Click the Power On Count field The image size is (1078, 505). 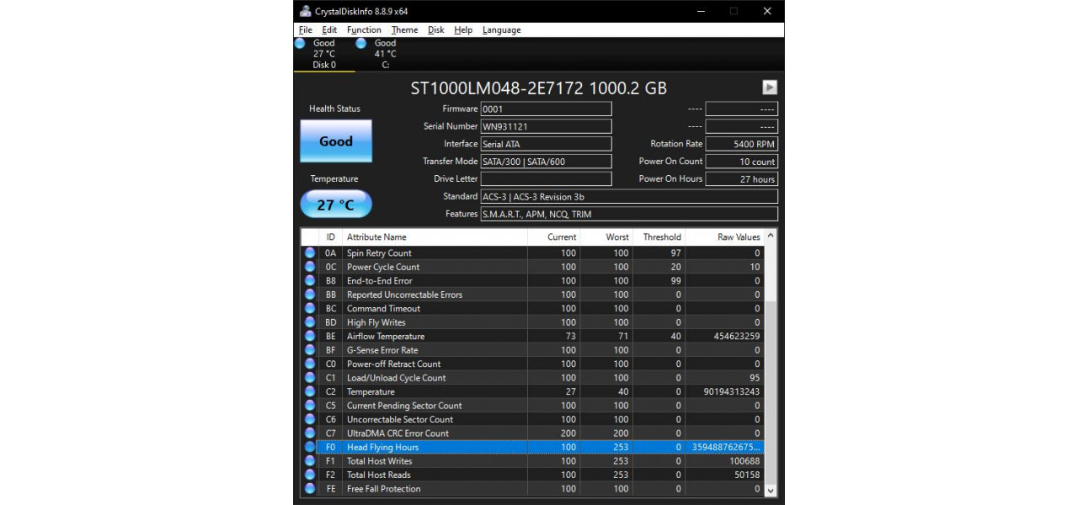tap(741, 162)
